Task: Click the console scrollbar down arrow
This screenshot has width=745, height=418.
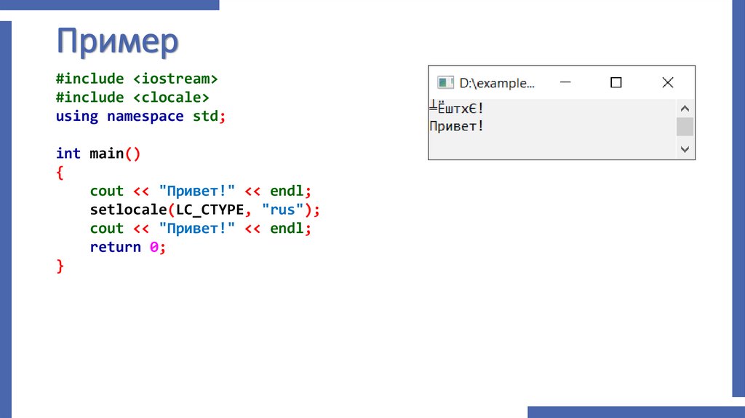Action: (685, 149)
